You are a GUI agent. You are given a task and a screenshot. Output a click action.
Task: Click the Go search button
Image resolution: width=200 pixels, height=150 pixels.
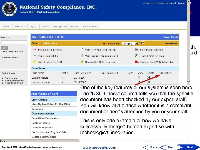coord(5,48)
